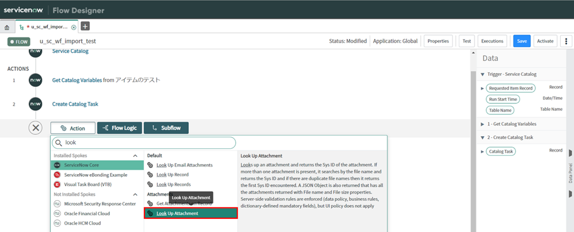The image size is (574, 232).
Task: Collapse the Installed Spokes section
Action: [x=135, y=156]
